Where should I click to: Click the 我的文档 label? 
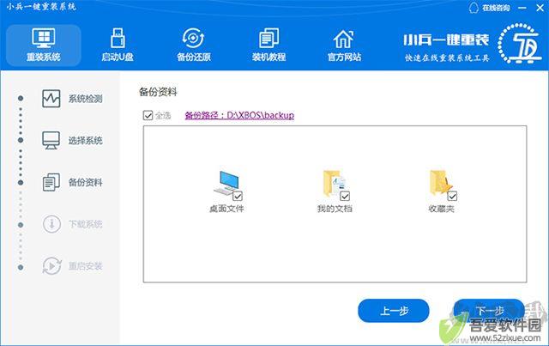point(335,209)
